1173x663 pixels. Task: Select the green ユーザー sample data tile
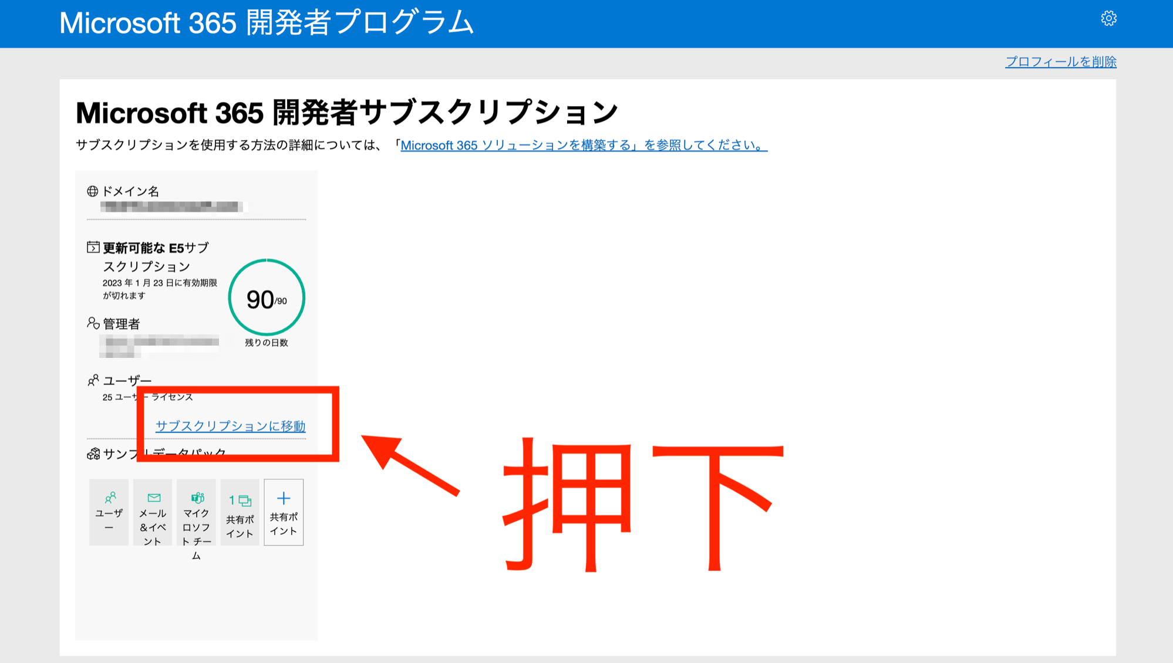point(109,512)
